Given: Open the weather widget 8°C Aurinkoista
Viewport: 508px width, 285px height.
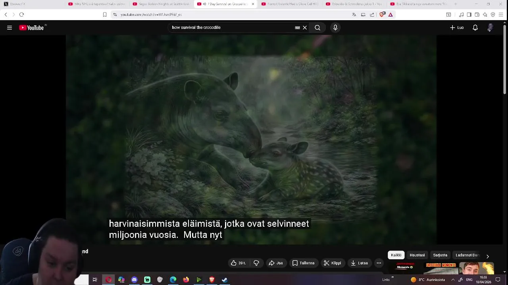Looking at the screenshot, I should (428, 280).
